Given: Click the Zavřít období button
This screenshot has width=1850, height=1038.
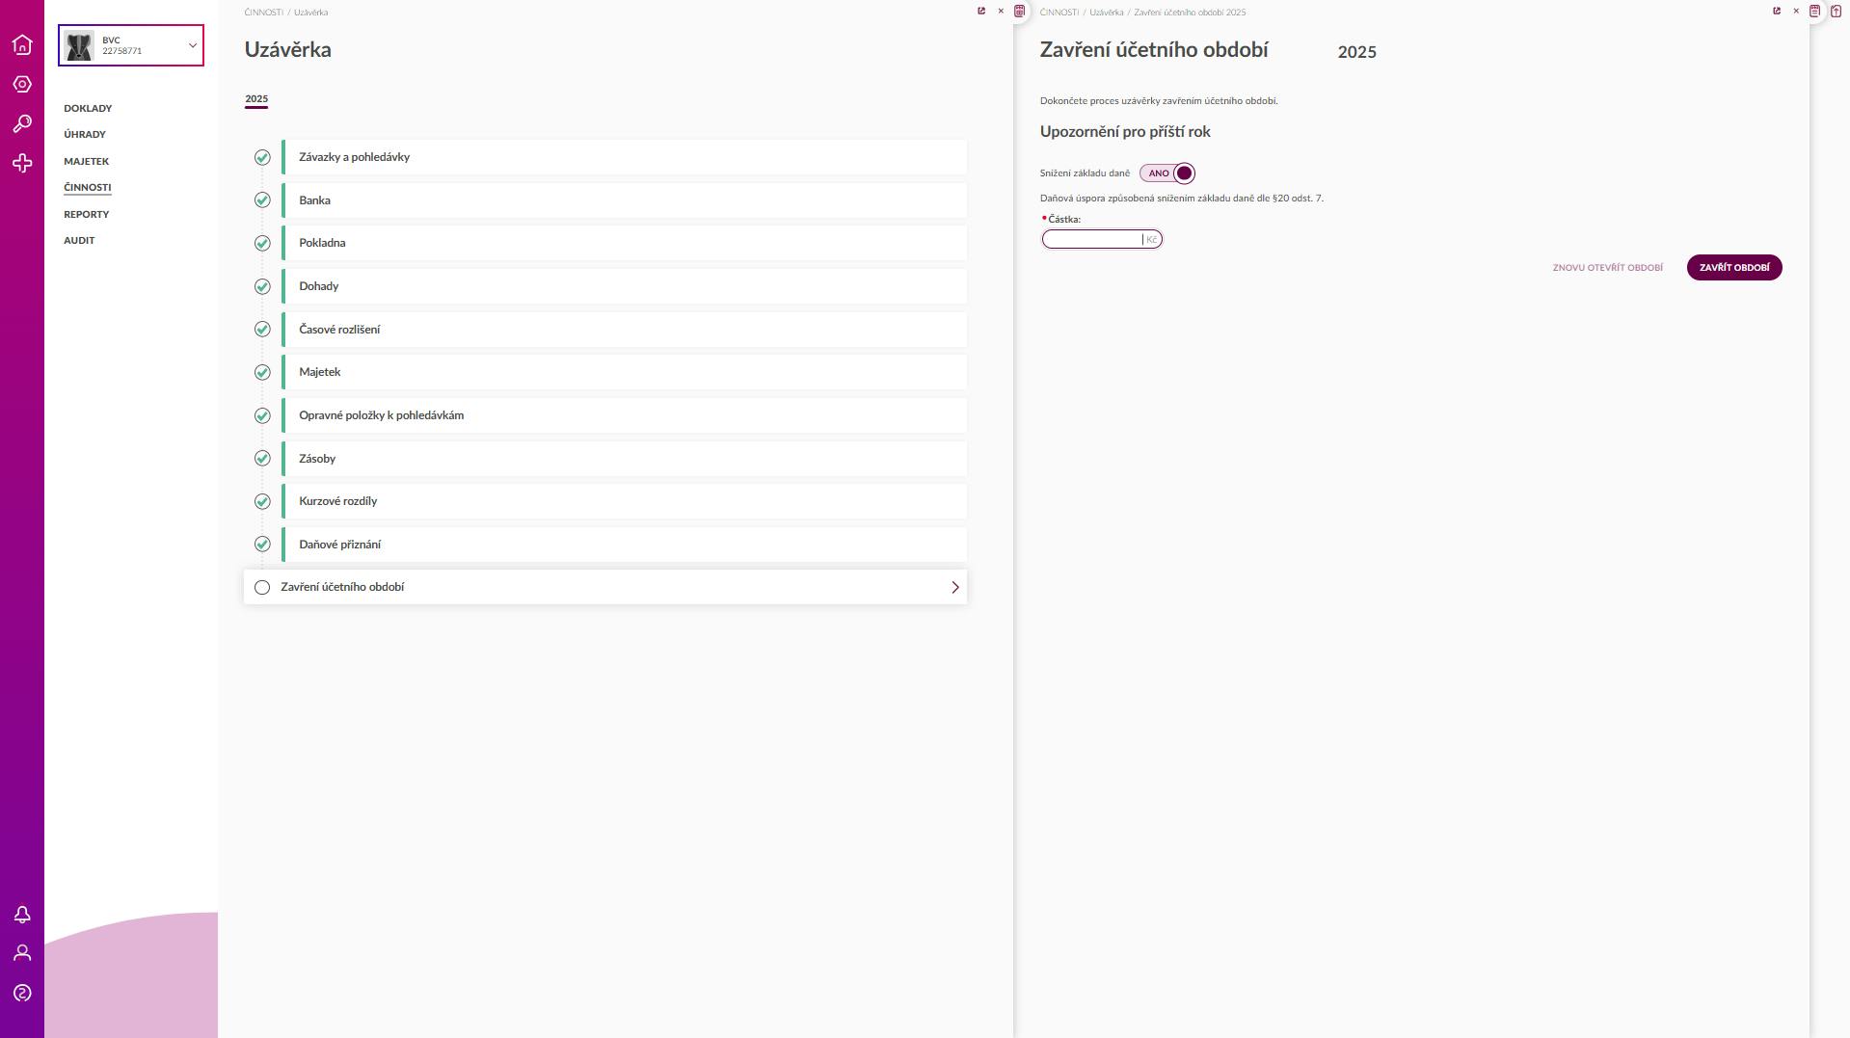Looking at the screenshot, I should click(x=1734, y=268).
